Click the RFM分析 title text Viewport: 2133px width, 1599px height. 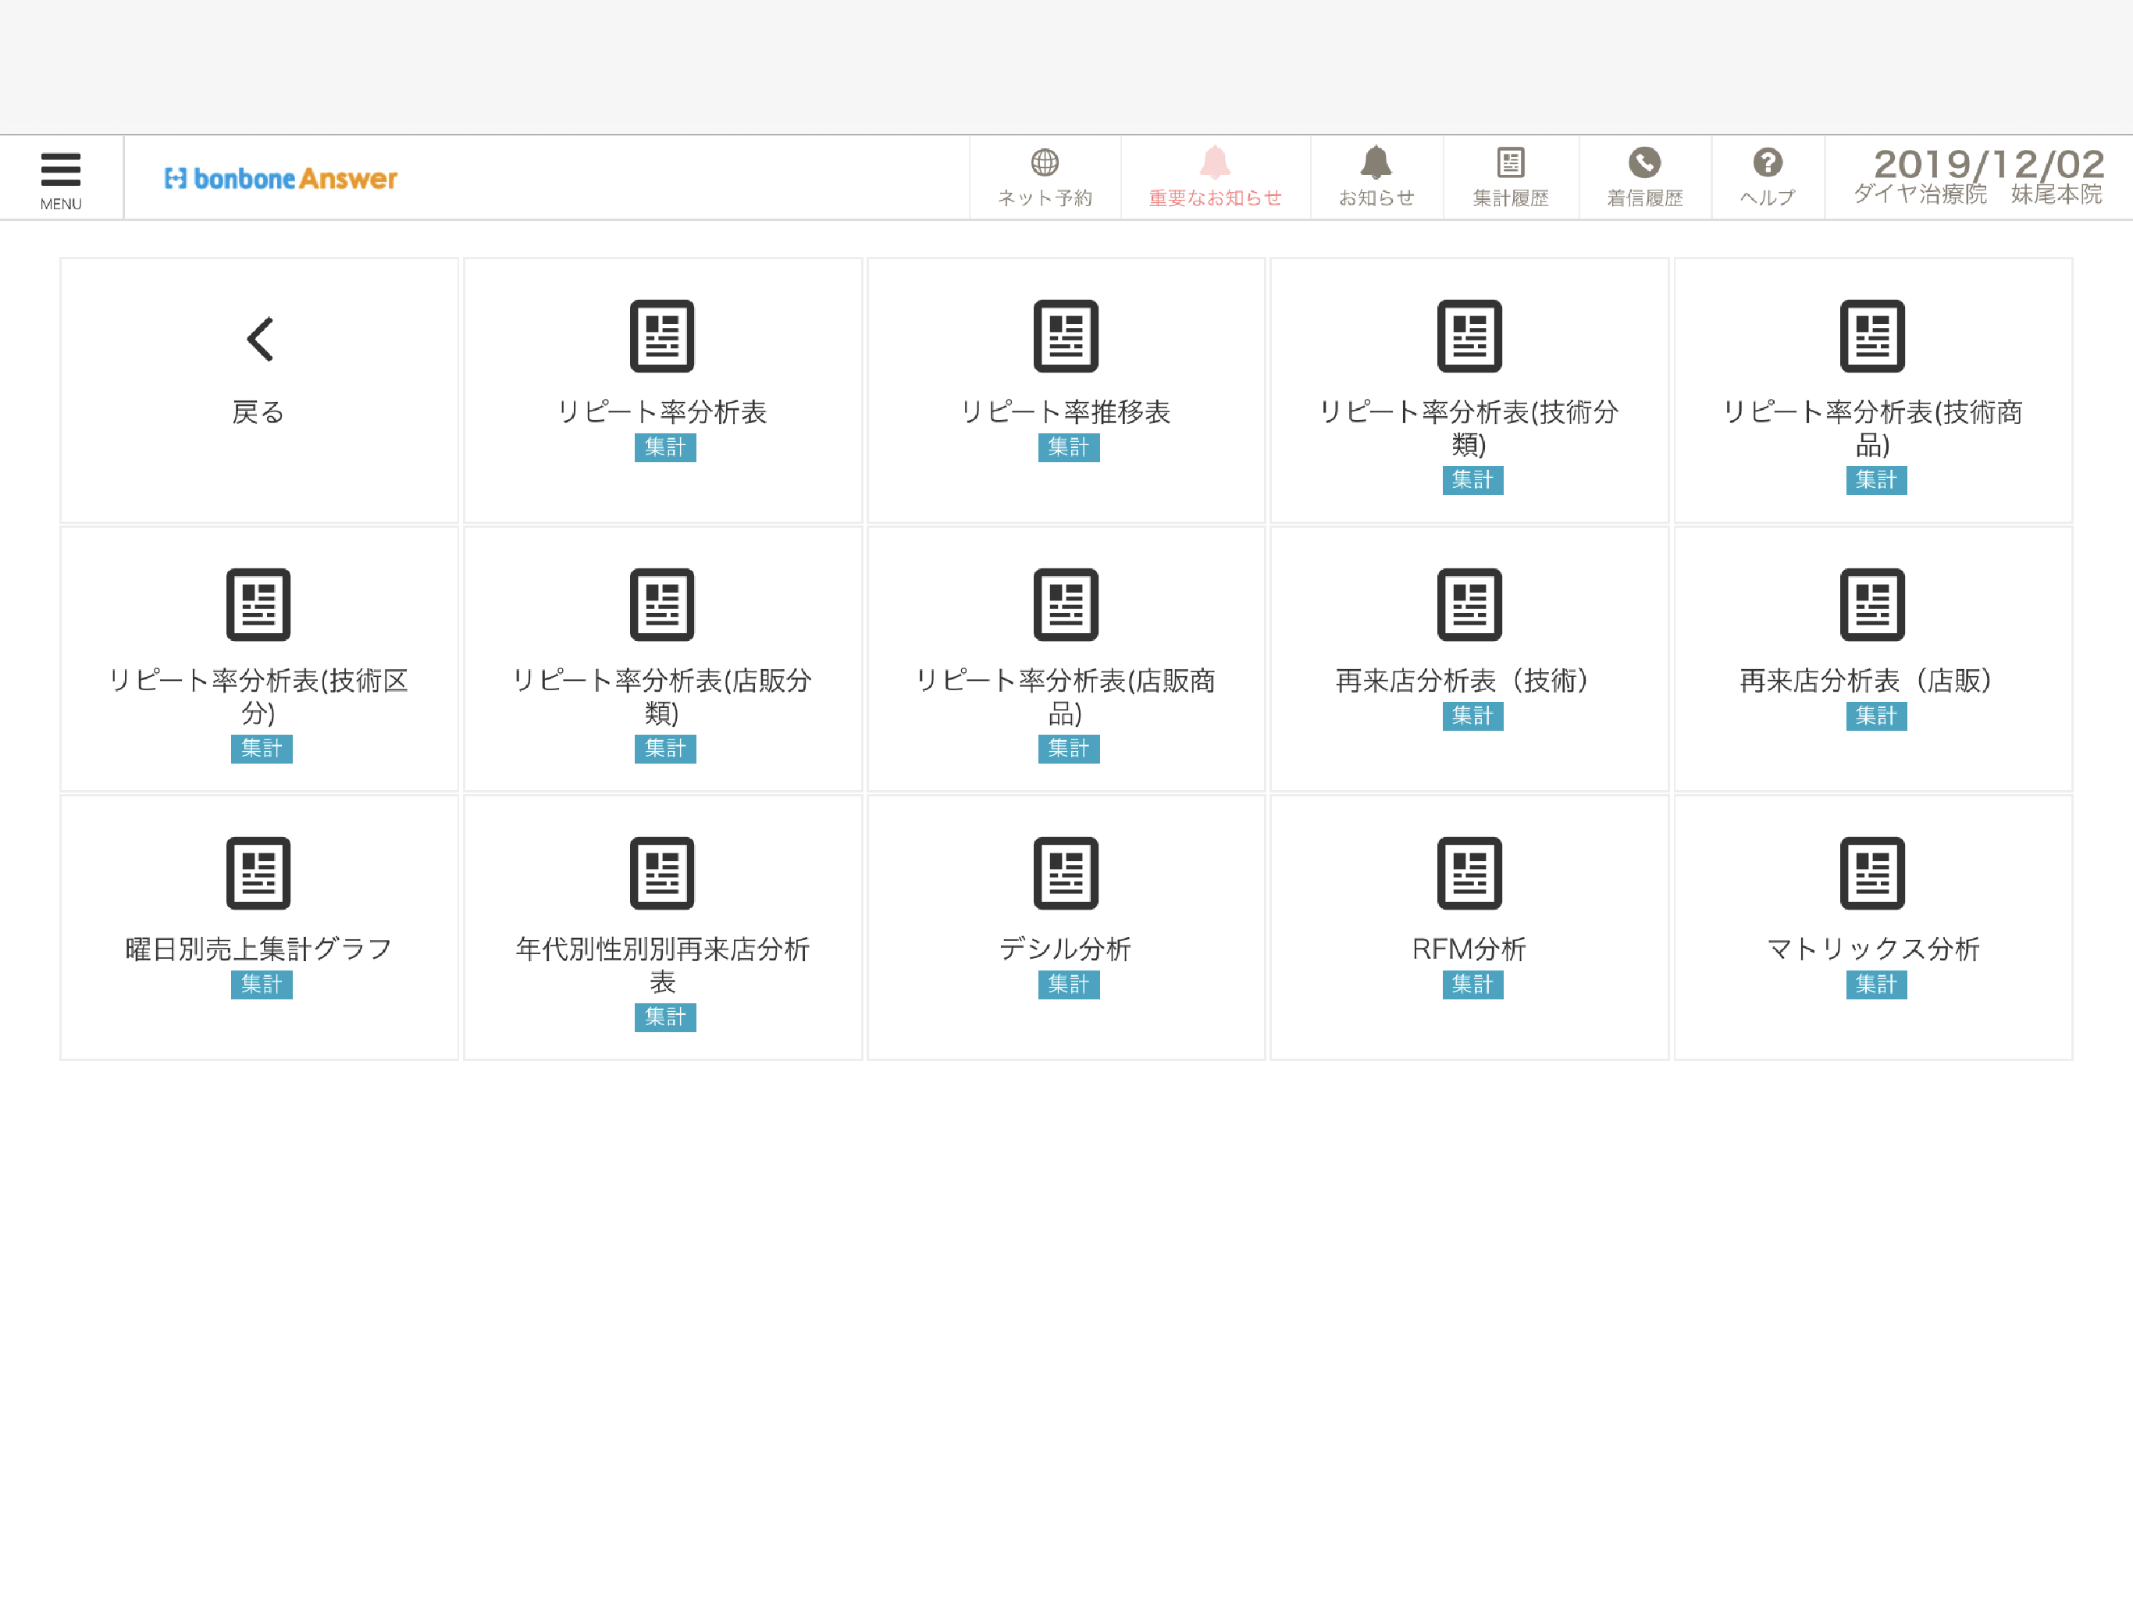[1469, 950]
